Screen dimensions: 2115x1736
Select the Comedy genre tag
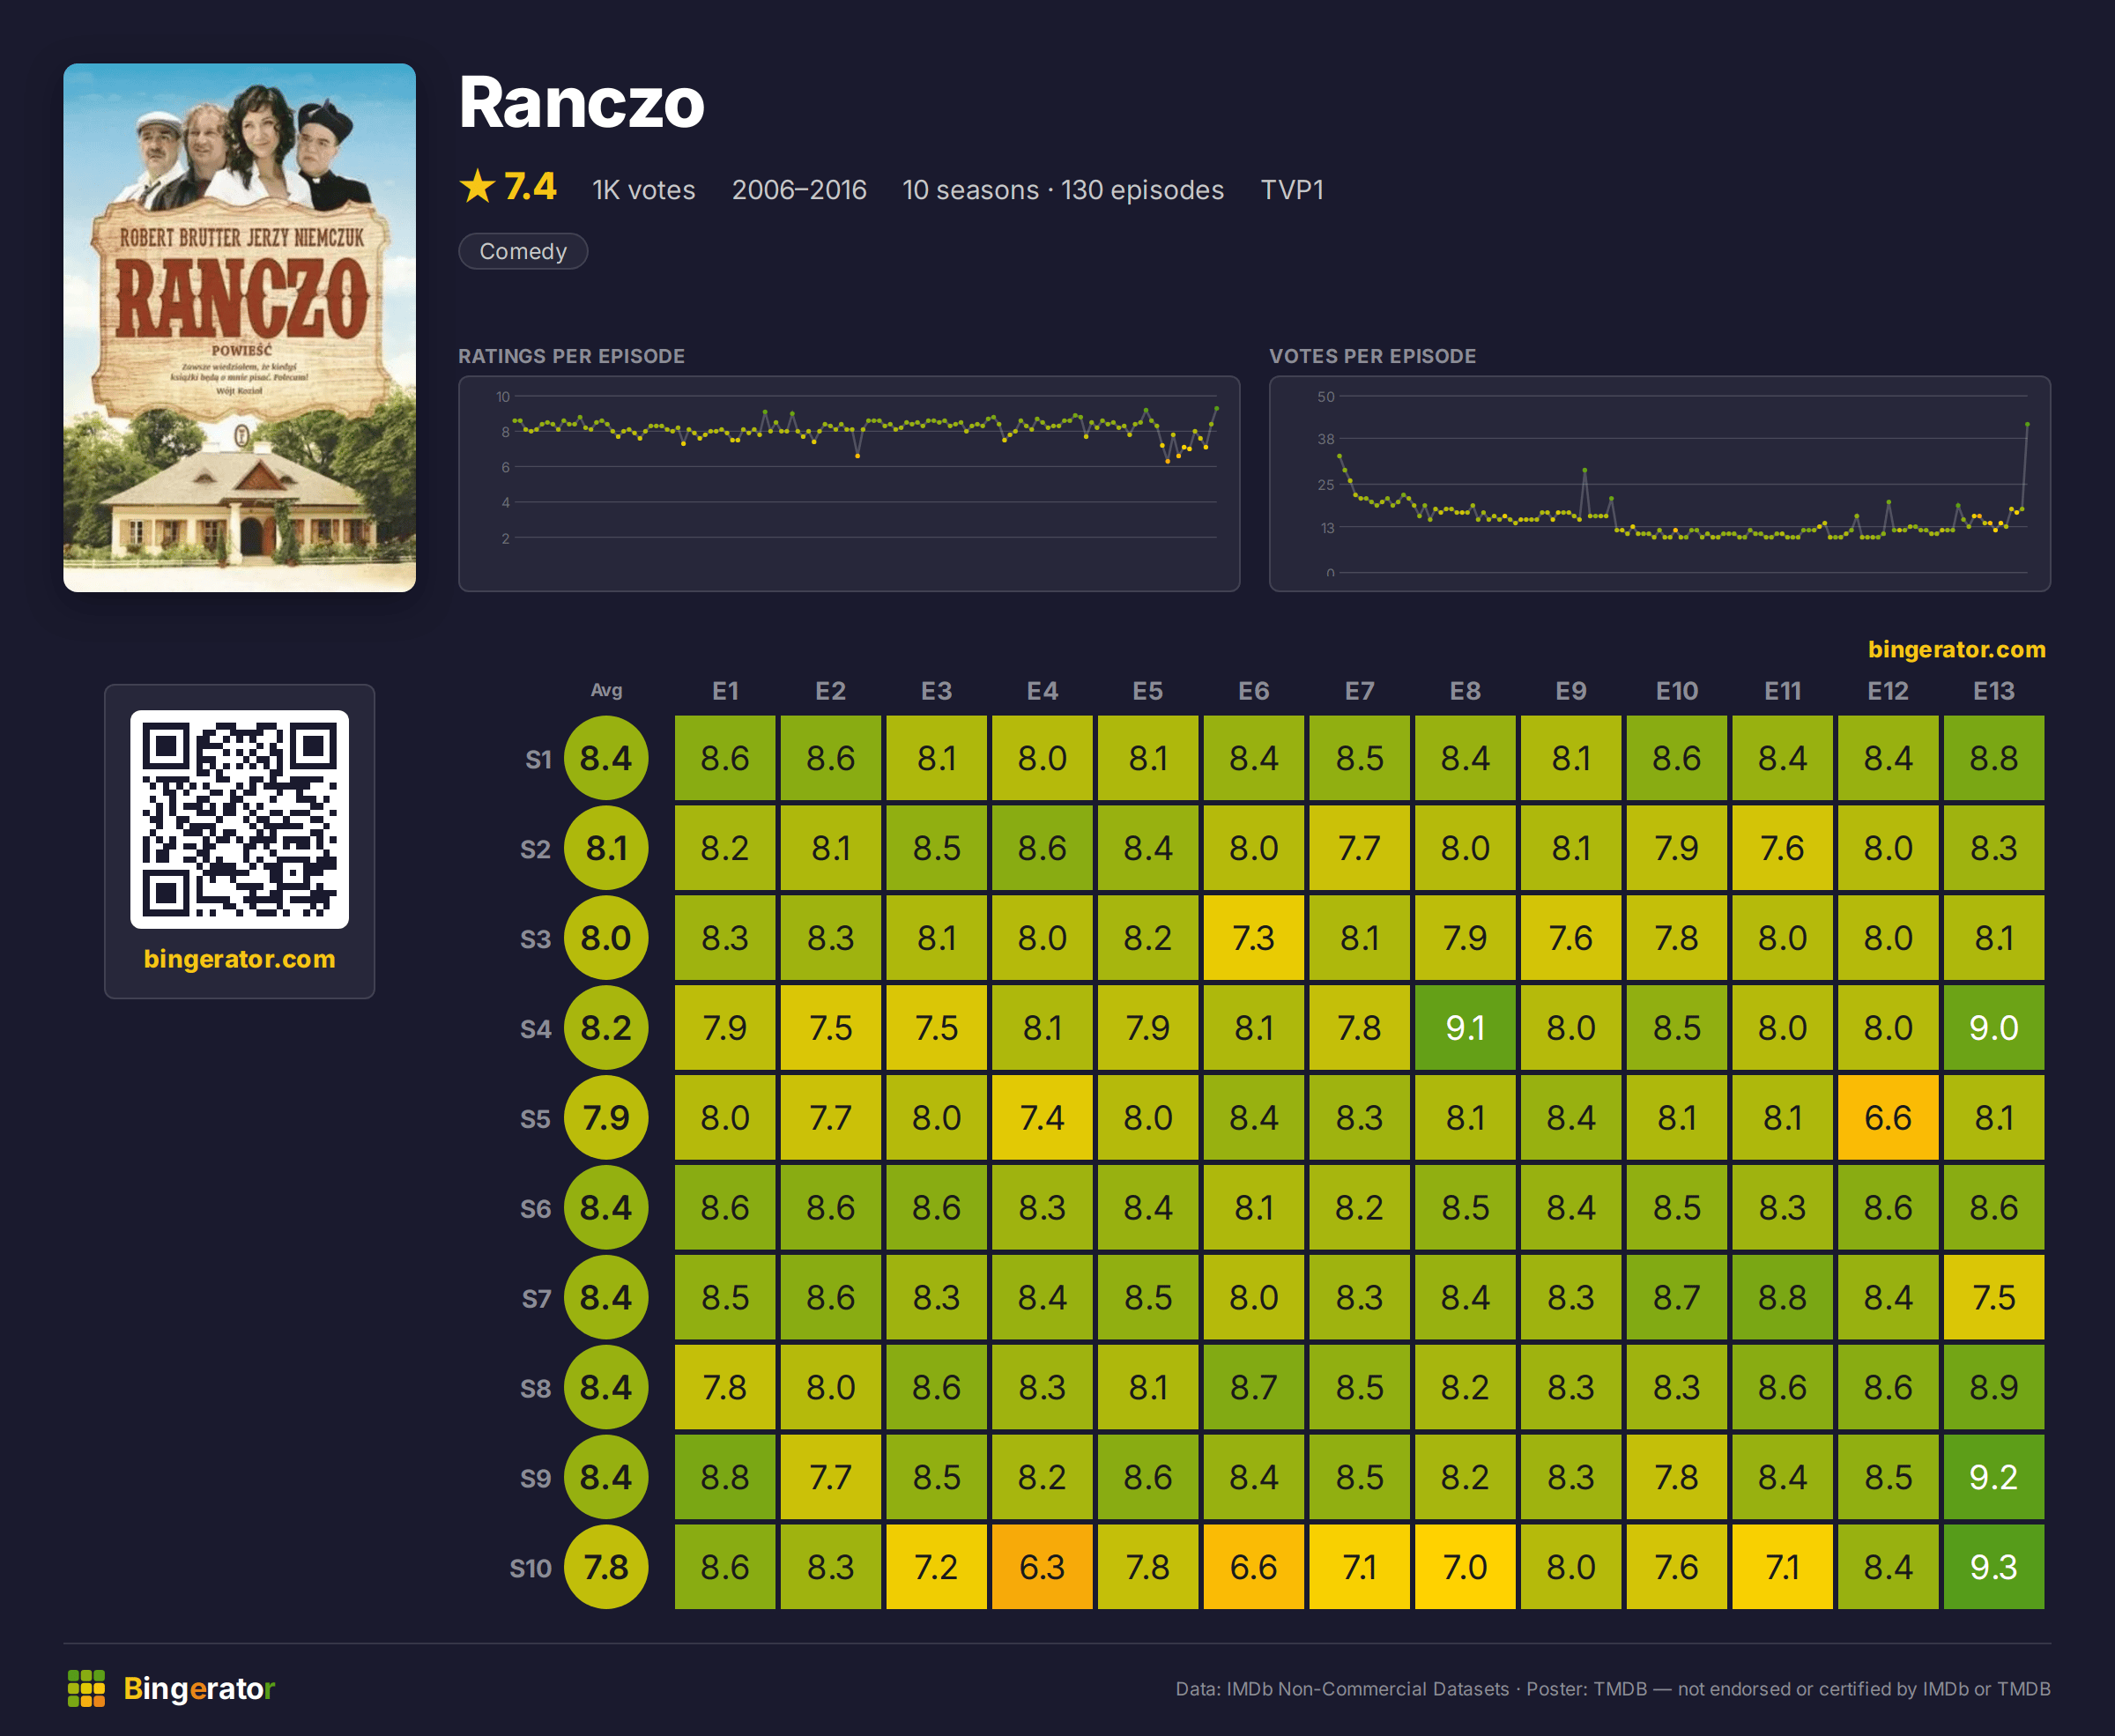click(x=523, y=251)
